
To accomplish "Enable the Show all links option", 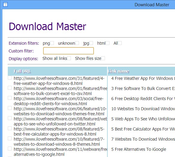I will [69, 58].
